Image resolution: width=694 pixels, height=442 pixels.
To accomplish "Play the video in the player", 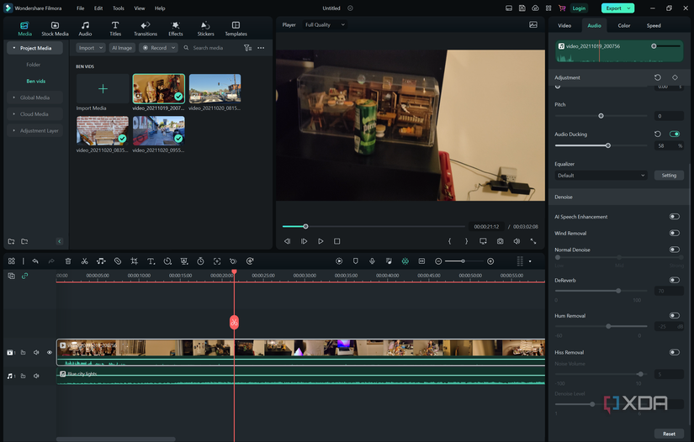I will click(321, 241).
